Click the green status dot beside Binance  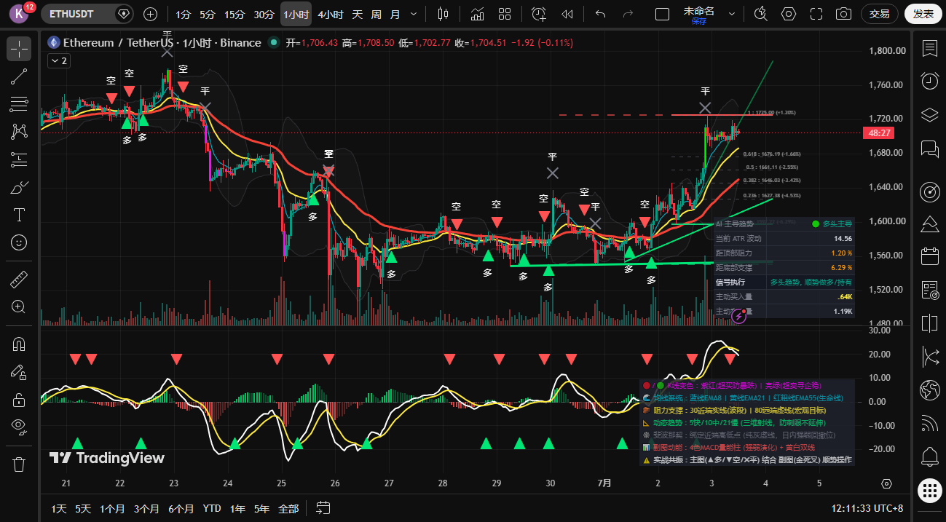tap(273, 43)
